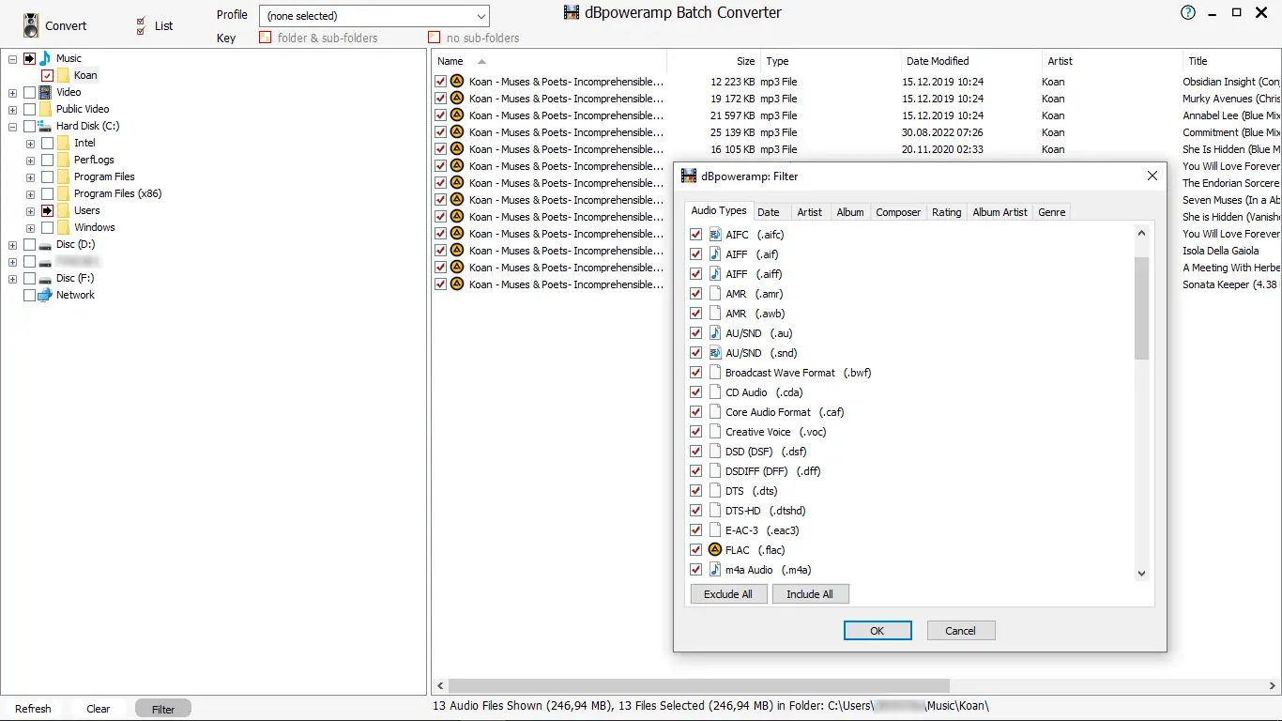This screenshot has height=721, width=1282.
Task: Select the Music note icon in tree
Action: pos(45,58)
